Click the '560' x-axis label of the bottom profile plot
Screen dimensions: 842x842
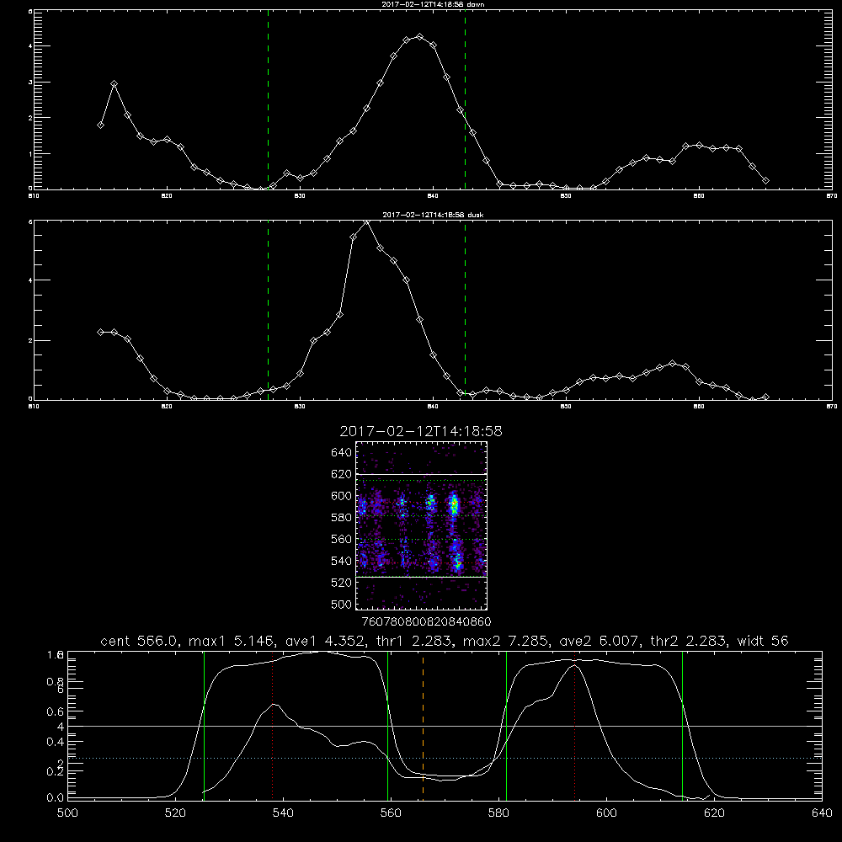point(391,813)
